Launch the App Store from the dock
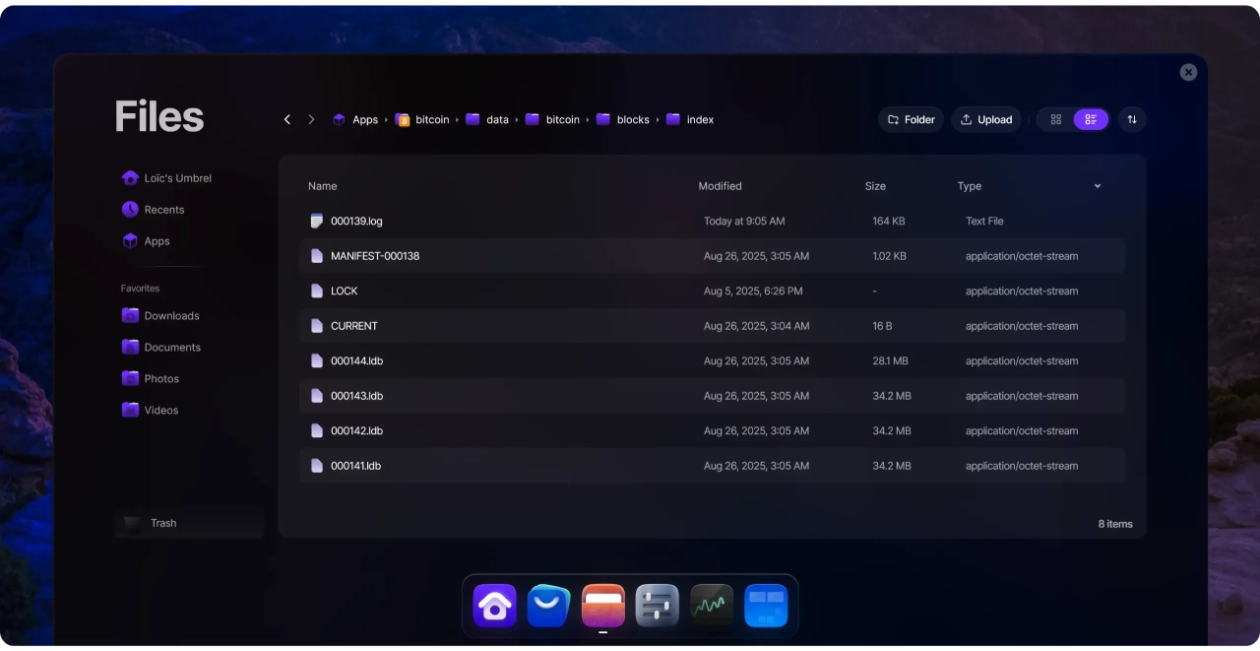 (548, 606)
